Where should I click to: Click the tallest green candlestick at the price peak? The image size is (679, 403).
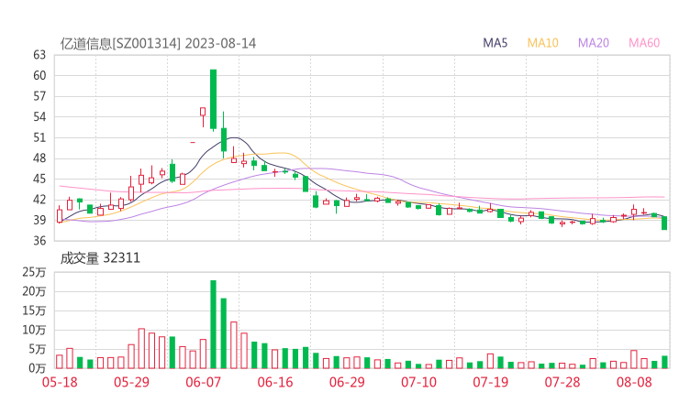213,99
